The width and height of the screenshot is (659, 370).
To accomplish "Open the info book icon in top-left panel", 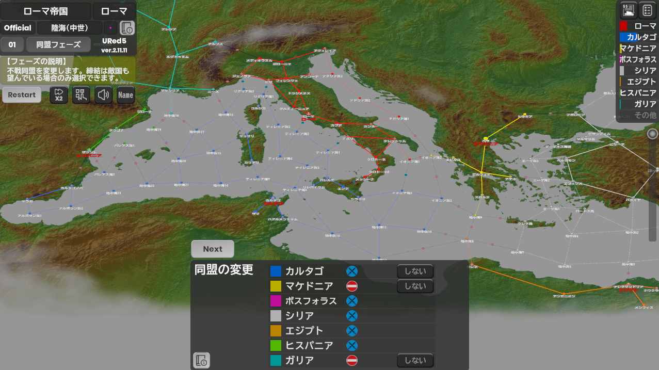I will tap(127, 28).
